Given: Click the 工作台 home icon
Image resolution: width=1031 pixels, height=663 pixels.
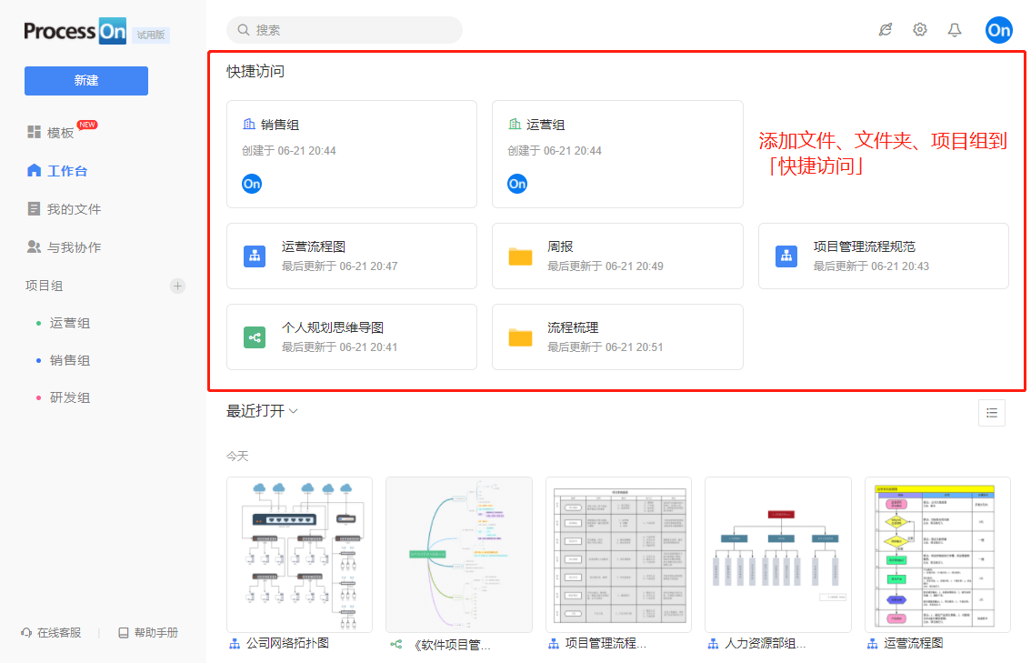Looking at the screenshot, I should click(35, 170).
